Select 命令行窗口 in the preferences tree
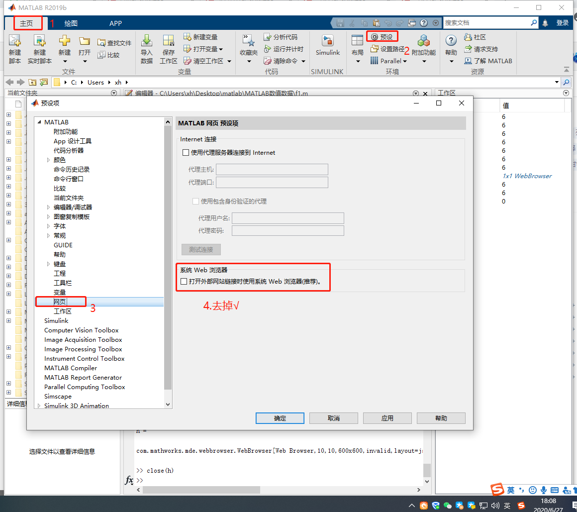This screenshot has width=577, height=512. pos(69,179)
